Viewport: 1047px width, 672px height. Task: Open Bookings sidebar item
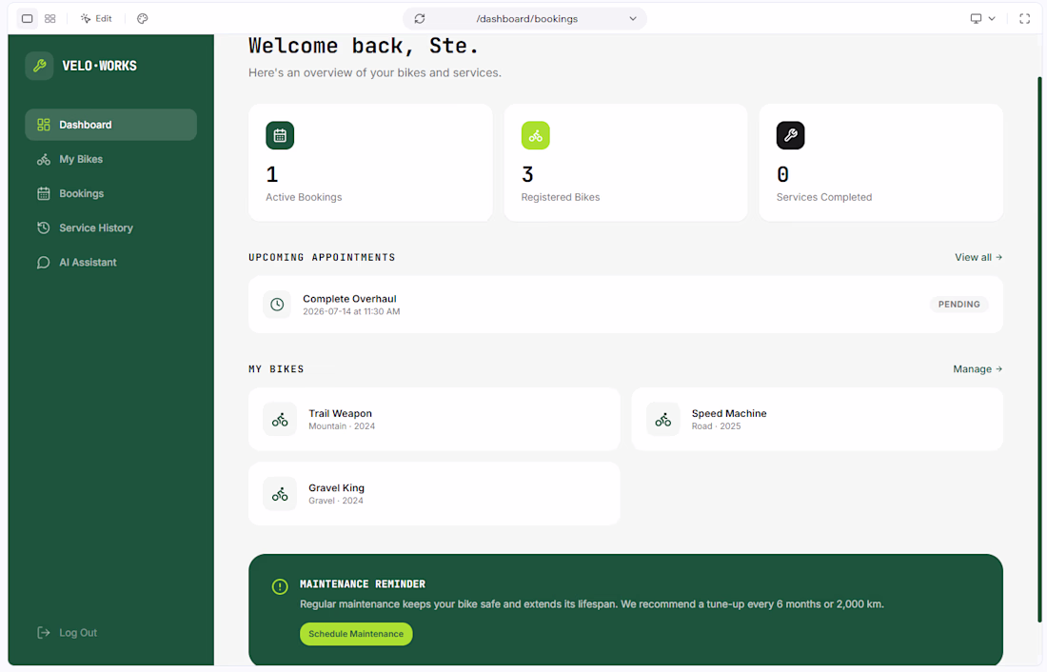(110, 194)
